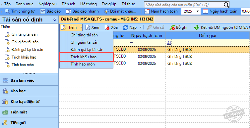
Task: Select Tính hao mòn in dropdown menu
Action: point(86,64)
